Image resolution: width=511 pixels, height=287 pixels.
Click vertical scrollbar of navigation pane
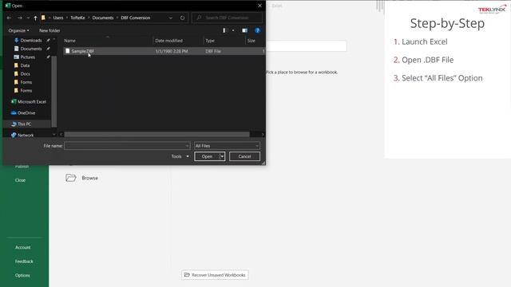(x=54, y=92)
